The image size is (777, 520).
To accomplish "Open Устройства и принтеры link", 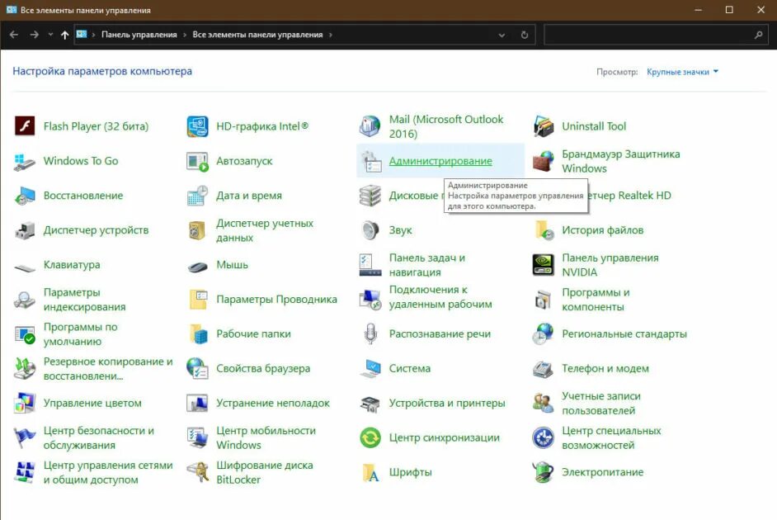I will 447,403.
